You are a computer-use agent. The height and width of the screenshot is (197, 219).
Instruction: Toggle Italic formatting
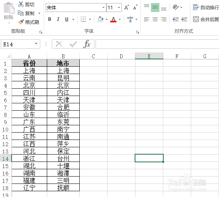(x=58, y=19)
